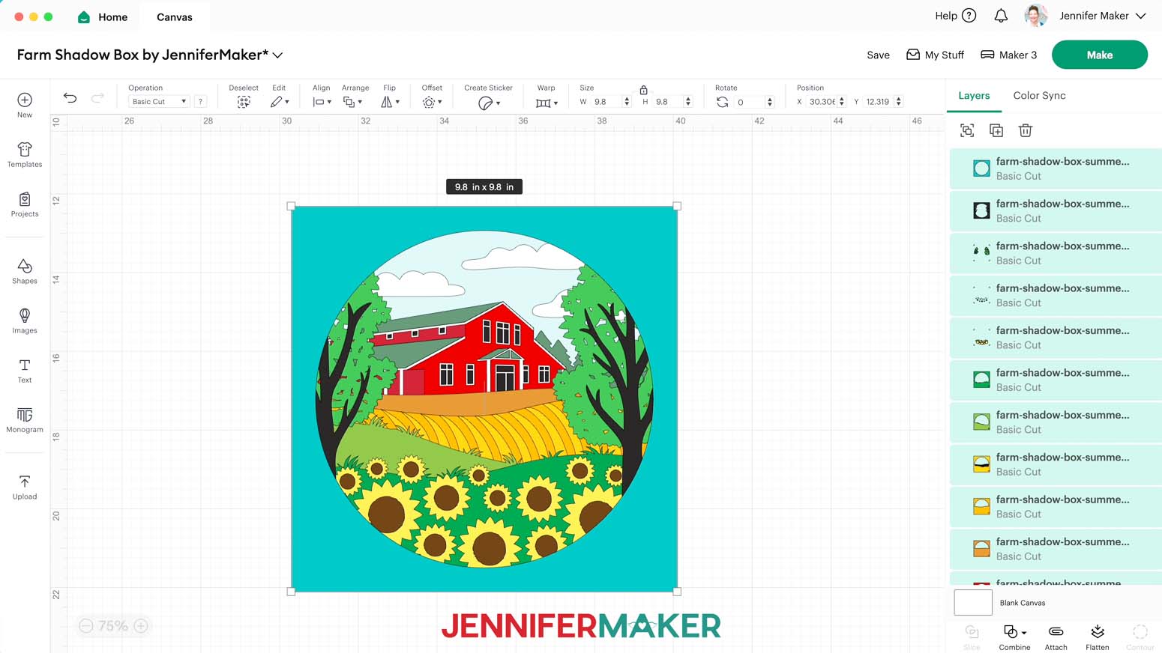Click the Delete layers trash icon

click(1026, 130)
